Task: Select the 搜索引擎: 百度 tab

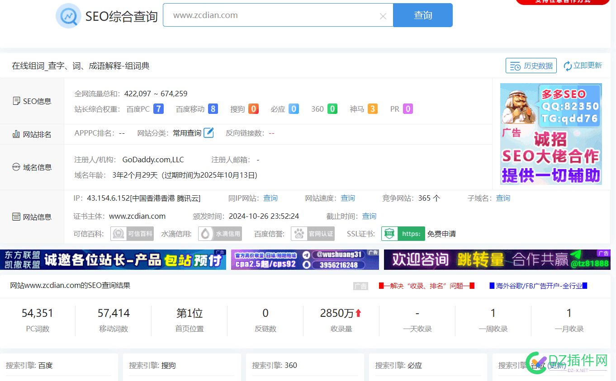Action: click(x=29, y=365)
